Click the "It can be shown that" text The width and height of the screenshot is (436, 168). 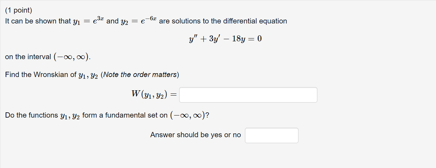coord(38,21)
